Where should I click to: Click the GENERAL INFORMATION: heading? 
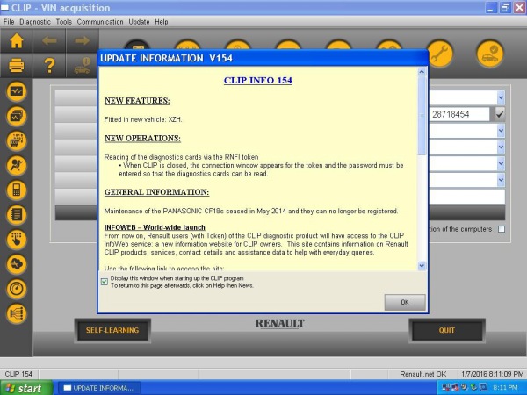coord(156,192)
